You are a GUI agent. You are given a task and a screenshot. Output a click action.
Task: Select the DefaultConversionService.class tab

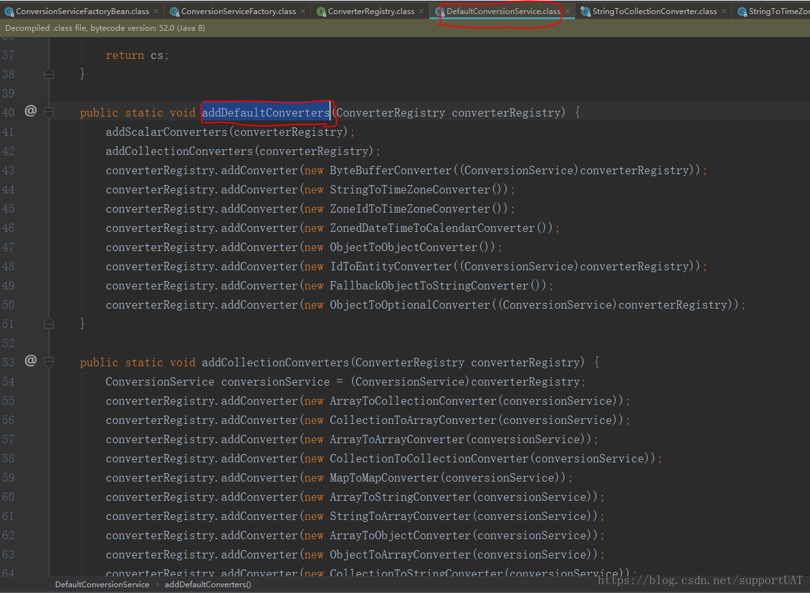tap(504, 12)
